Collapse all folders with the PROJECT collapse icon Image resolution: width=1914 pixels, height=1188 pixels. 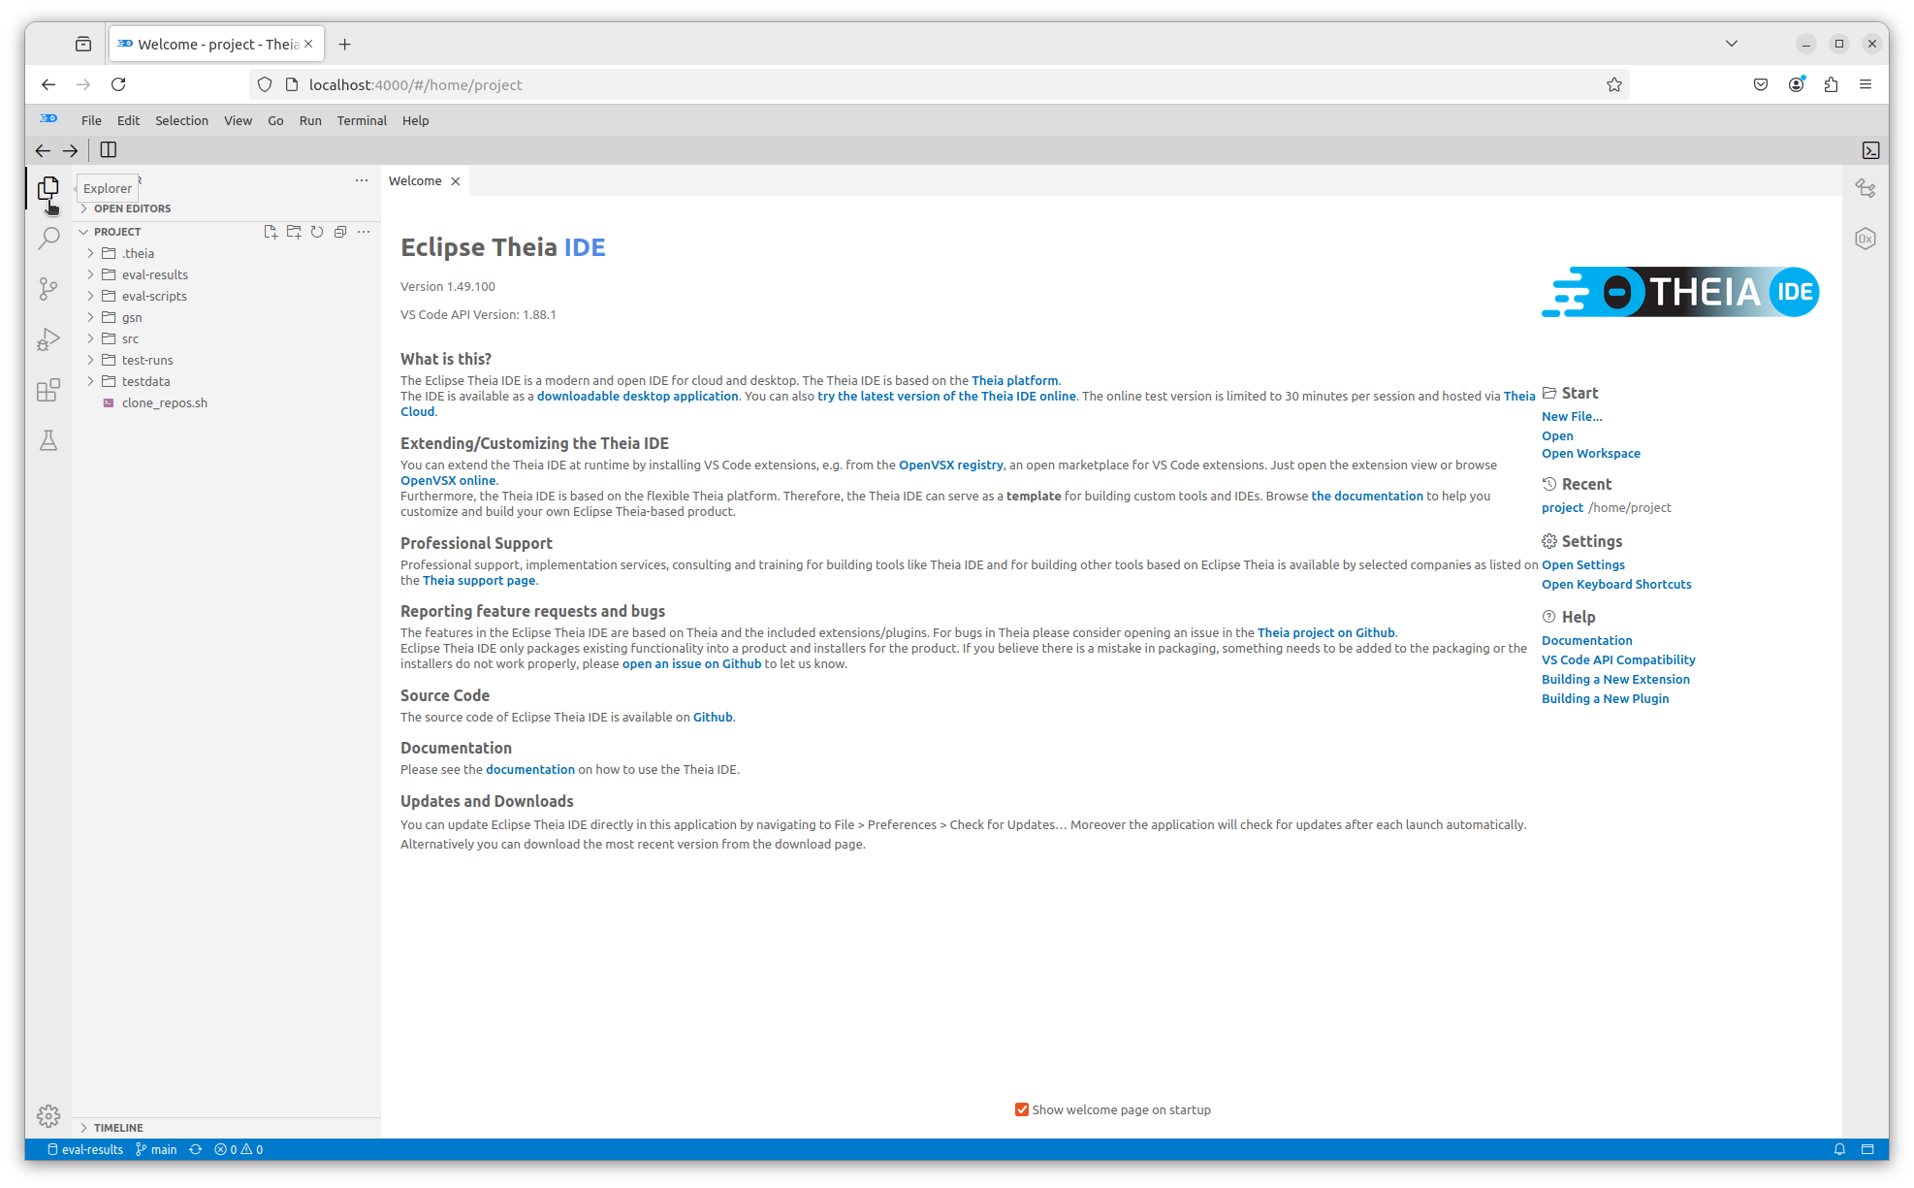(x=340, y=232)
